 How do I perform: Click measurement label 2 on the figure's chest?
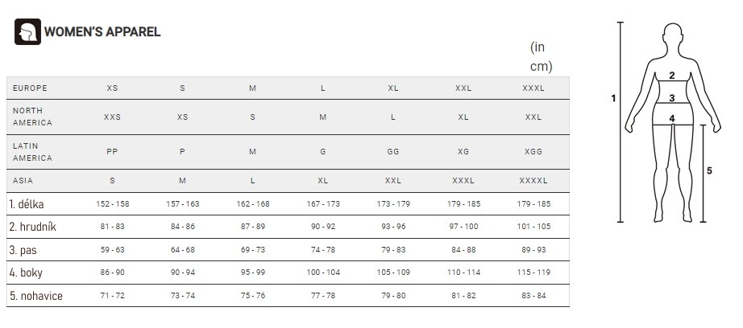[672, 75]
